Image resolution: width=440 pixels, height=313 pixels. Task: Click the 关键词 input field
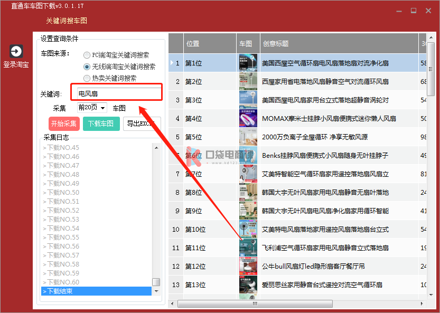point(119,93)
